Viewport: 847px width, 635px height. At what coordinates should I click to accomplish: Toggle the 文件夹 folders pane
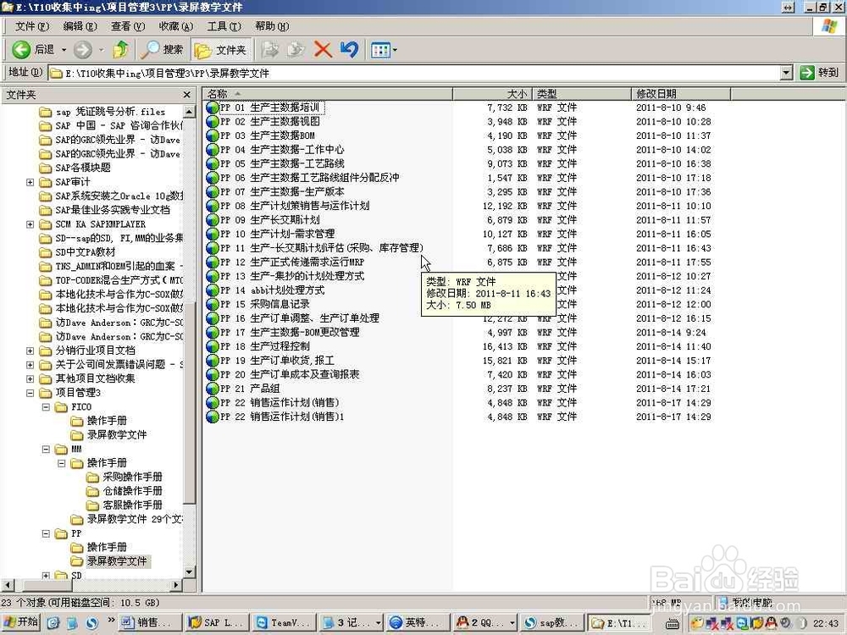pyautogui.click(x=220, y=50)
